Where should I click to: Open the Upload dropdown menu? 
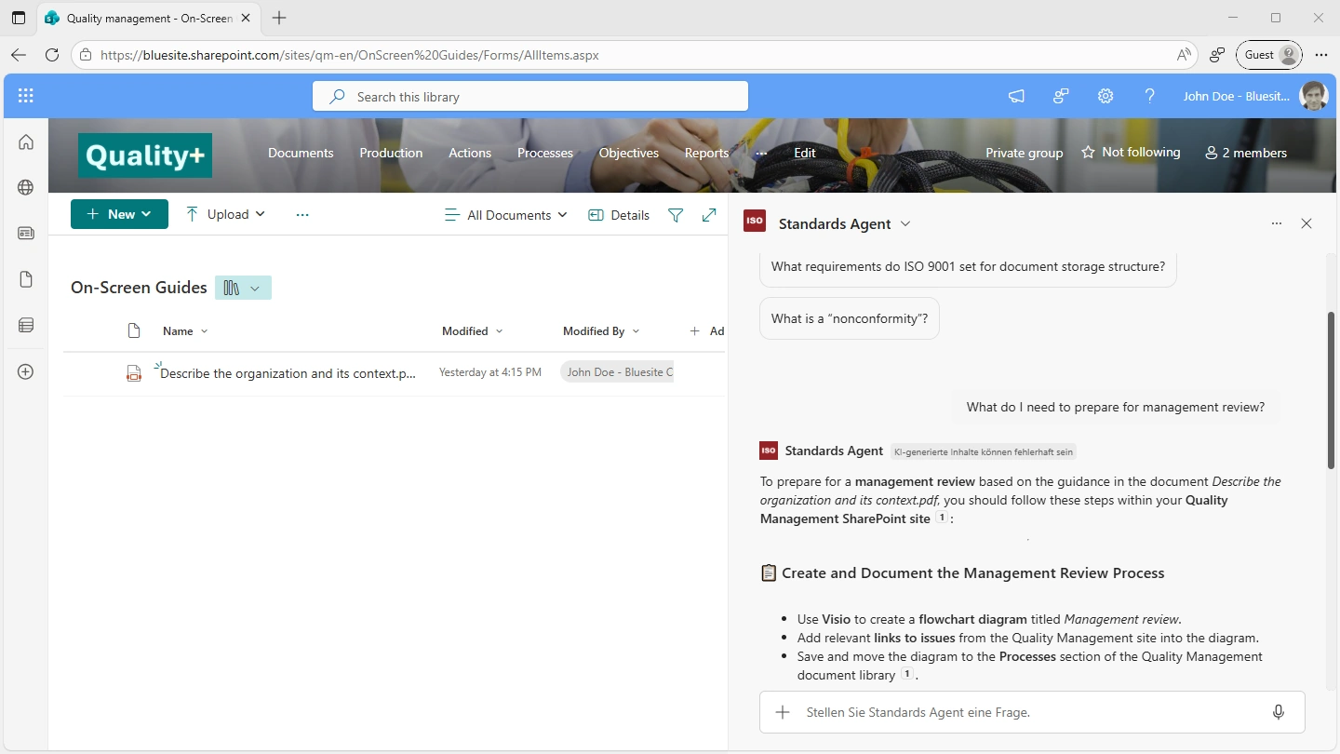(x=225, y=214)
